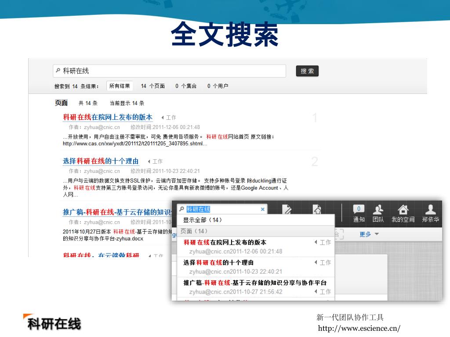
Task: Click 工作 tag beside first result title
Action: [x=169, y=118]
